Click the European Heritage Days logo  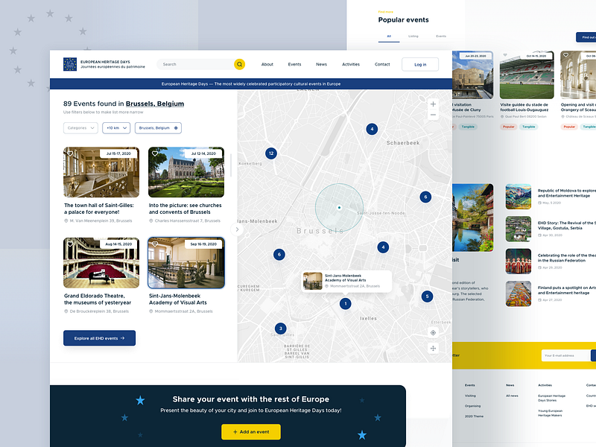[x=70, y=64]
